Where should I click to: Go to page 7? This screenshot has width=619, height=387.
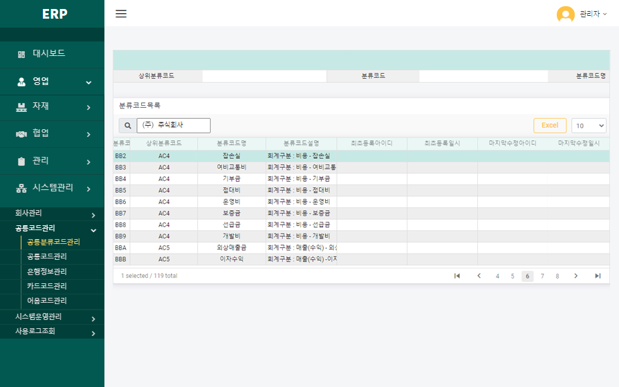(542, 276)
